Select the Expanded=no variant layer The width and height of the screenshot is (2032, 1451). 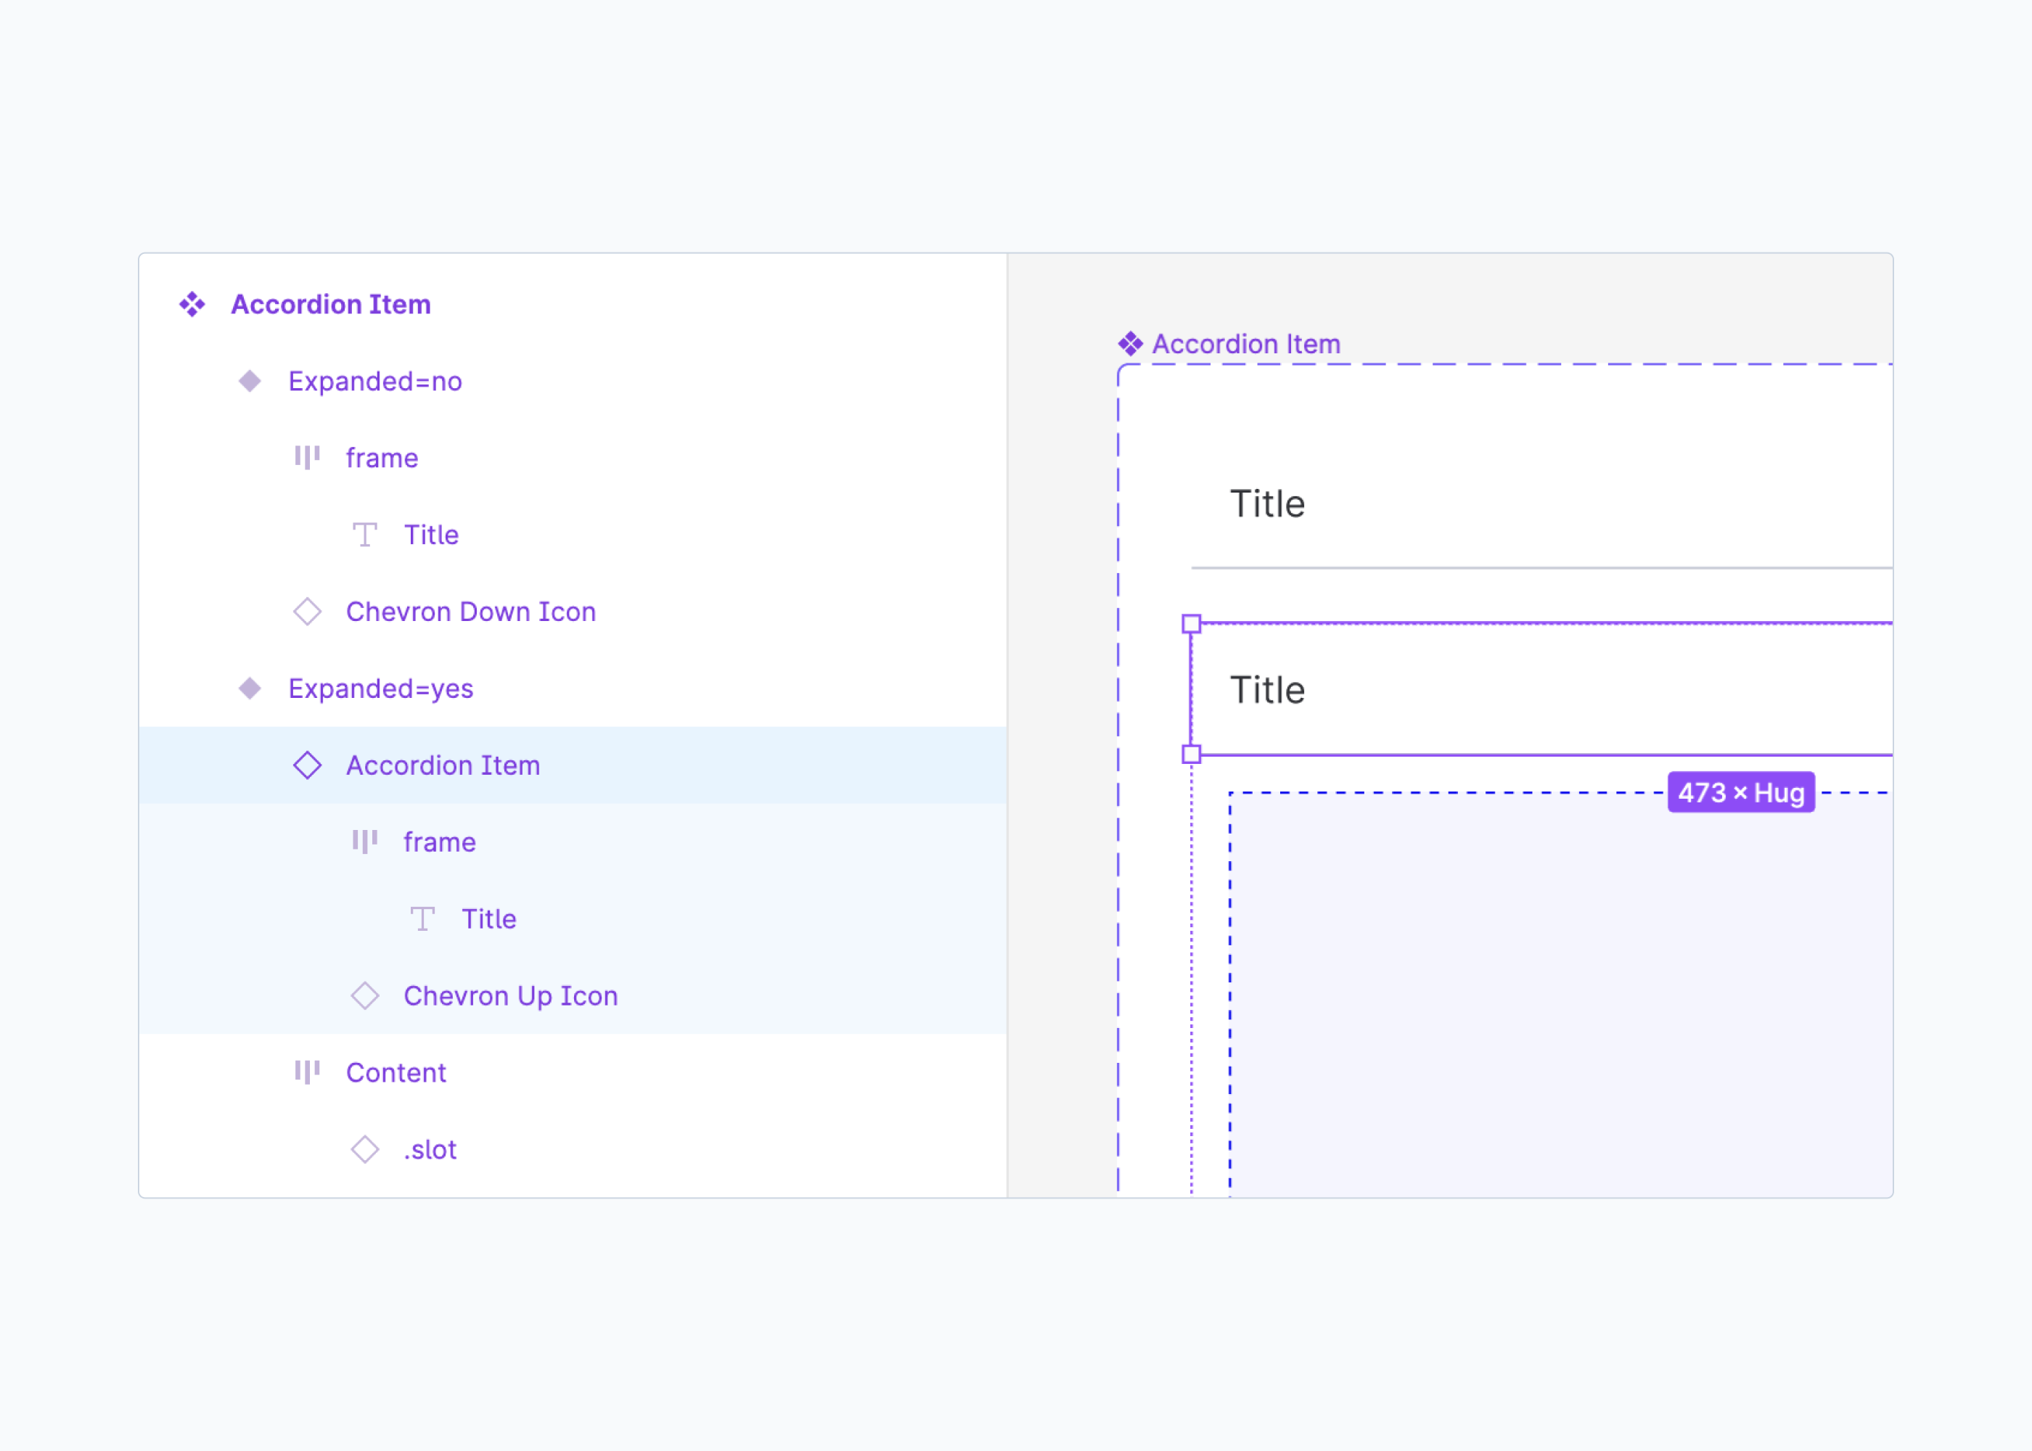point(375,382)
